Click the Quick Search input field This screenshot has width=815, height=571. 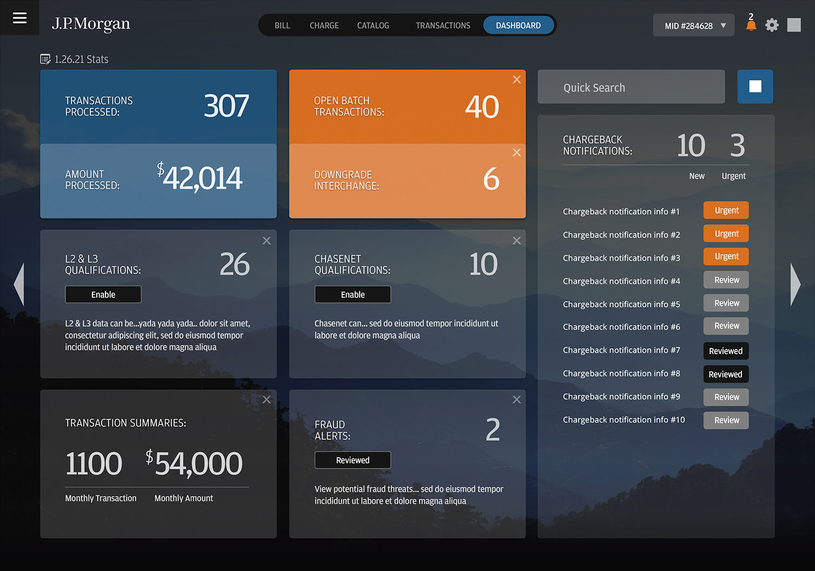631,86
